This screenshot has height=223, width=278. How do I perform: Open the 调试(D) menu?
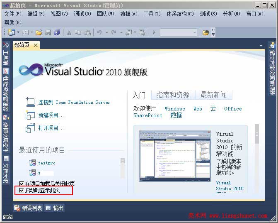click(x=82, y=14)
